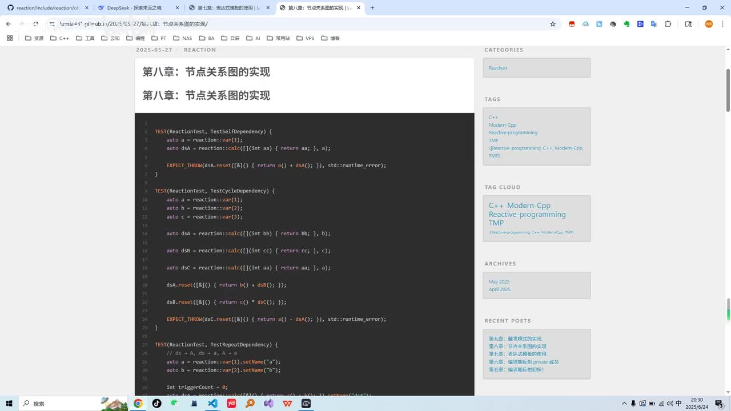Click the TMP link in the tag cloud
Viewport: 731px width, 411px height.
point(496,223)
